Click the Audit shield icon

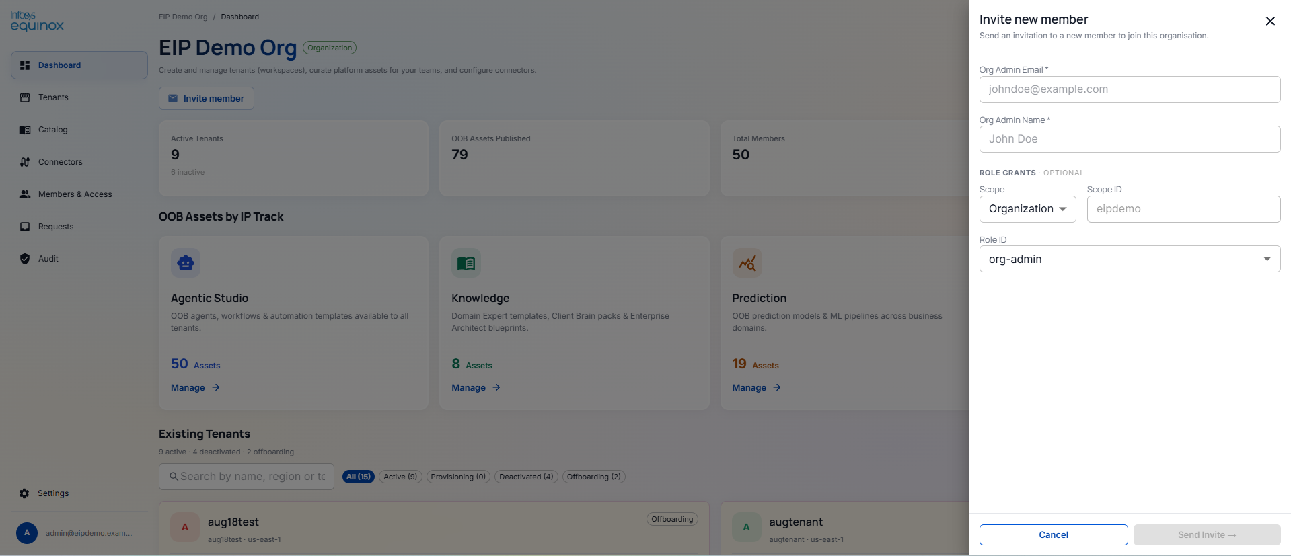pos(25,259)
